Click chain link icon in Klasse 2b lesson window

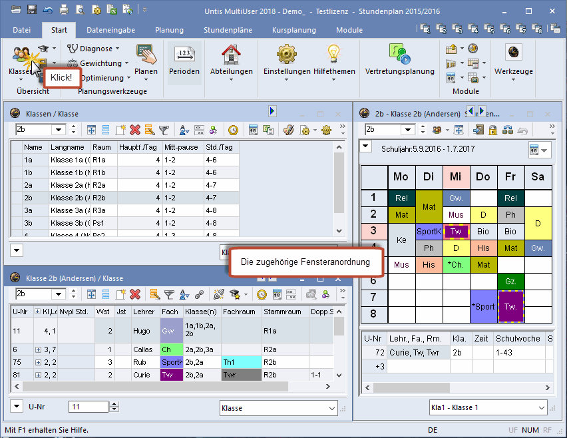199,294
